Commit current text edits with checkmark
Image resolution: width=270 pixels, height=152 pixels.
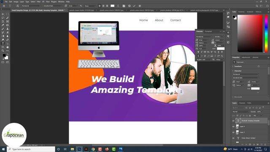click(134, 6)
